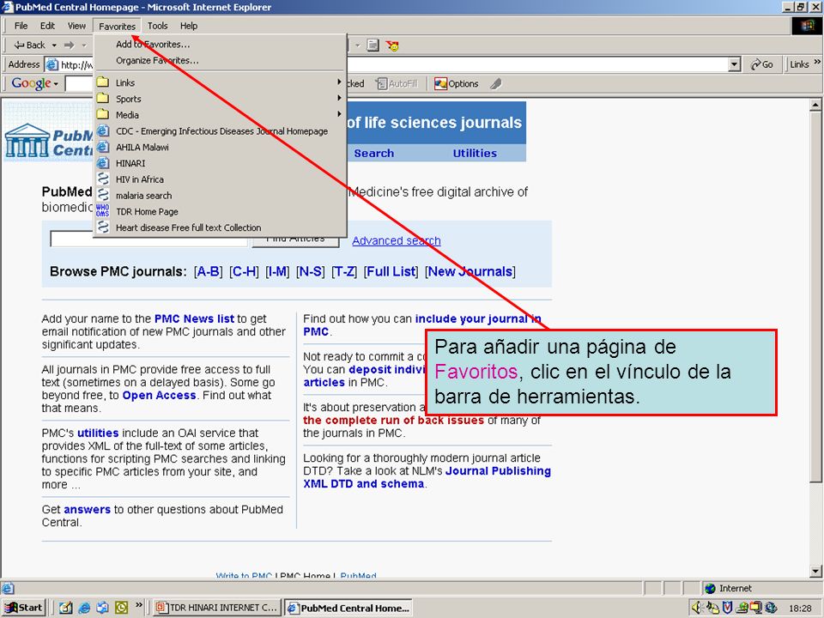Open the Tools menu
824x618 pixels.
tap(157, 26)
